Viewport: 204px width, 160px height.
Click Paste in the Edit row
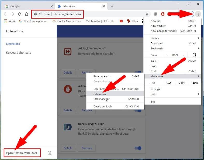point(194,83)
